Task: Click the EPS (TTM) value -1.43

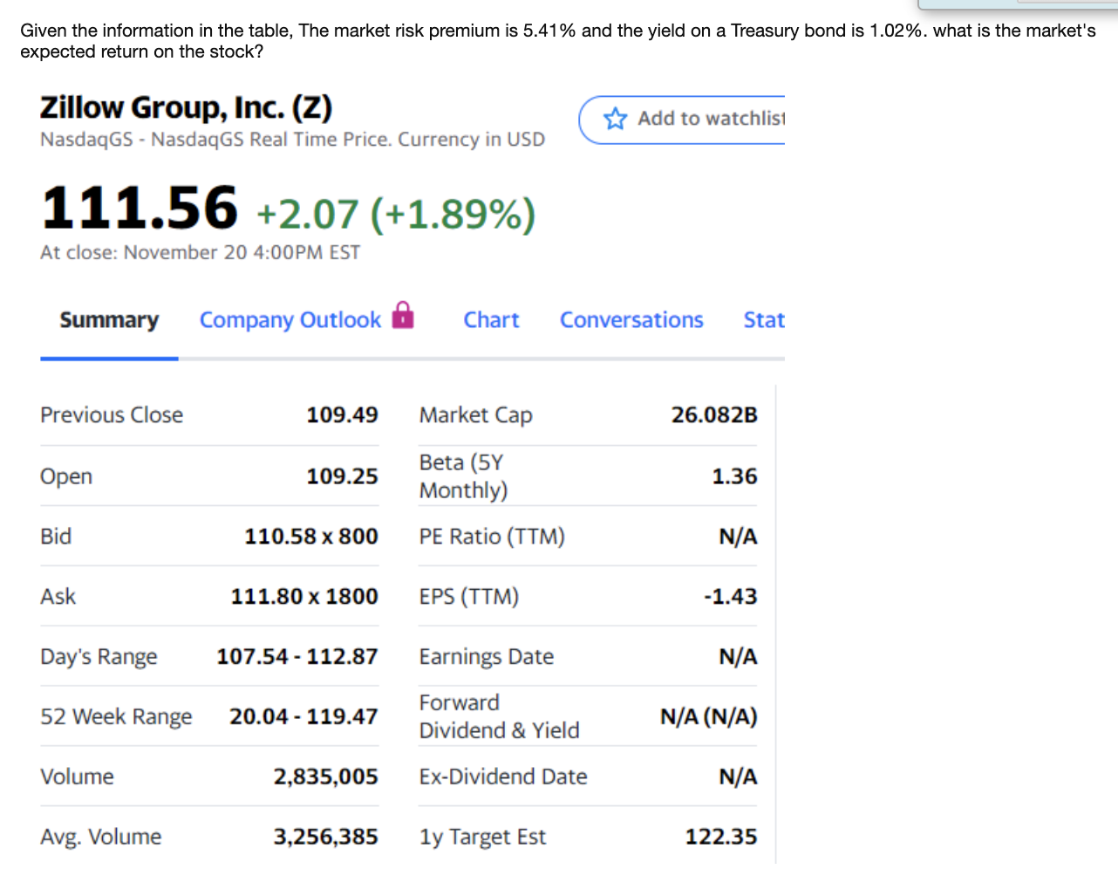Action: point(731,597)
